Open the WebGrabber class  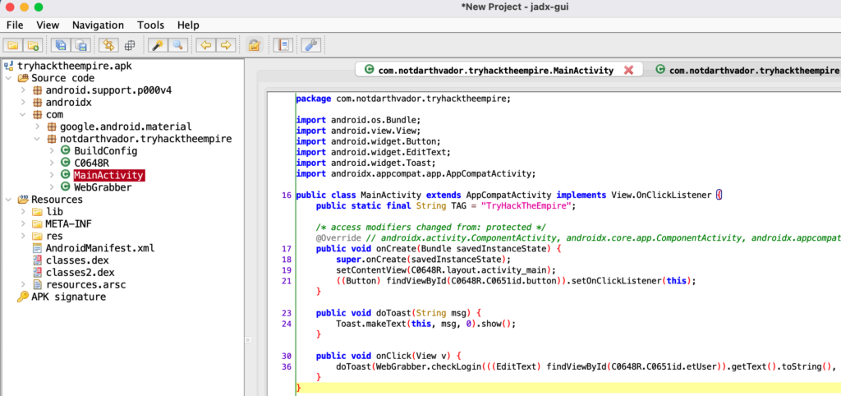pyautogui.click(x=103, y=187)
